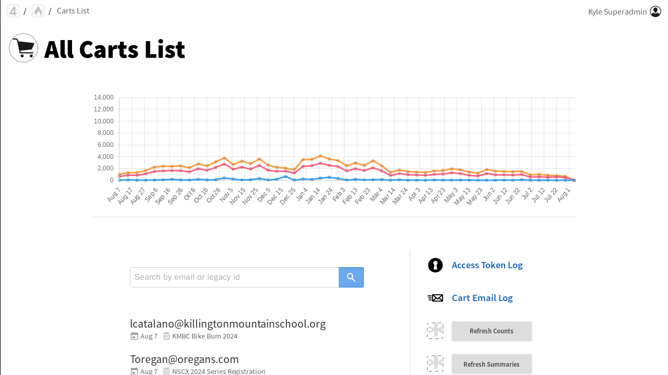The width and height of the screenshot is (668, 375).
Task: Click the flame breadcrumb icon
Action: click(38, 11)
